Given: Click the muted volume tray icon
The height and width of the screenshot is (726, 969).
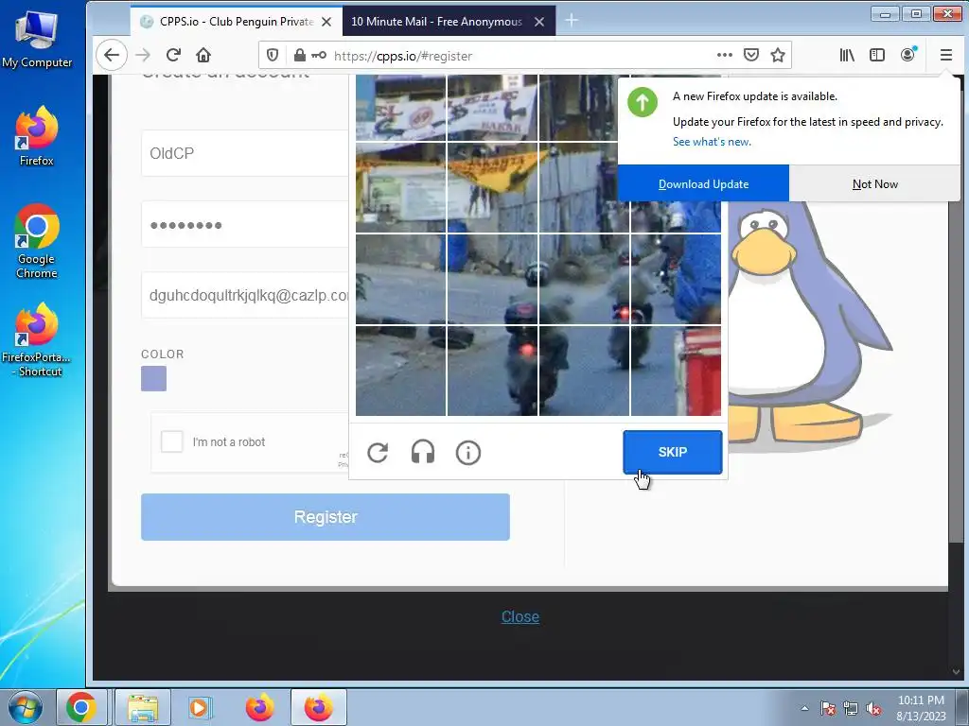Looking at the screenshot, I should pyautogui.click(x=873, y=708).
